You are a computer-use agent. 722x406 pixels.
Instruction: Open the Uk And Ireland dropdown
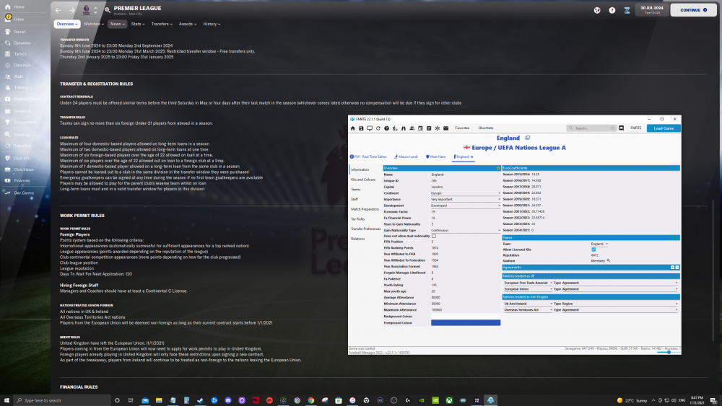[528, 304]
